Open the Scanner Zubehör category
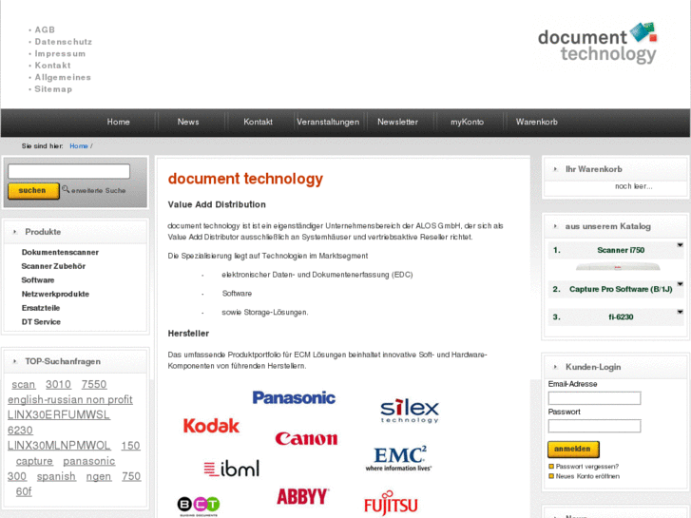Image resolution: width=691 pixels, height=518 pixels. pyautogui.click(x=53, y=266)
